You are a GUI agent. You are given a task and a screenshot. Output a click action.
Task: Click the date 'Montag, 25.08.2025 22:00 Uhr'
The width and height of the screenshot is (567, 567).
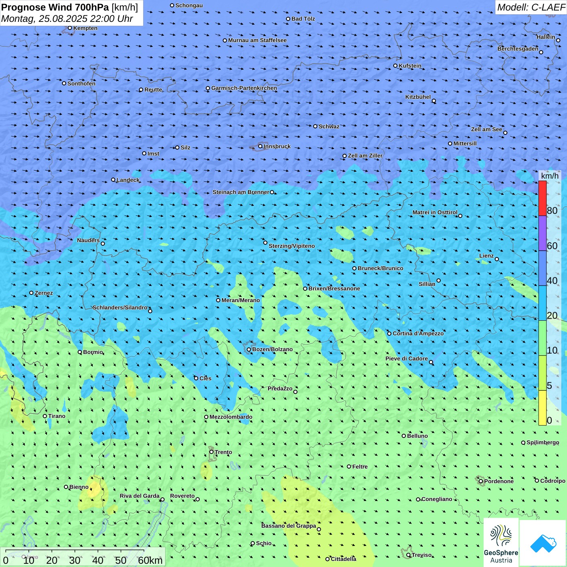[67, 19]
